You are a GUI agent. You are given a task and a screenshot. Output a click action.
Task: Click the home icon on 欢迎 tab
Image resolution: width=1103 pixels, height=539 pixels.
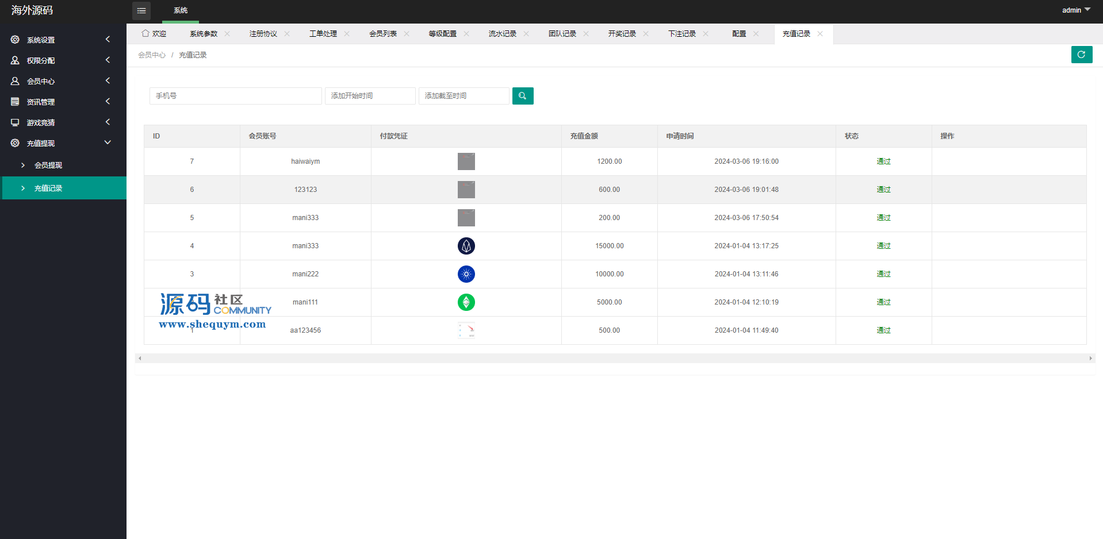tap(145, 33)
